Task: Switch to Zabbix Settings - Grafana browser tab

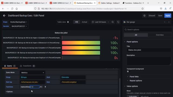Action: (109, 3)
